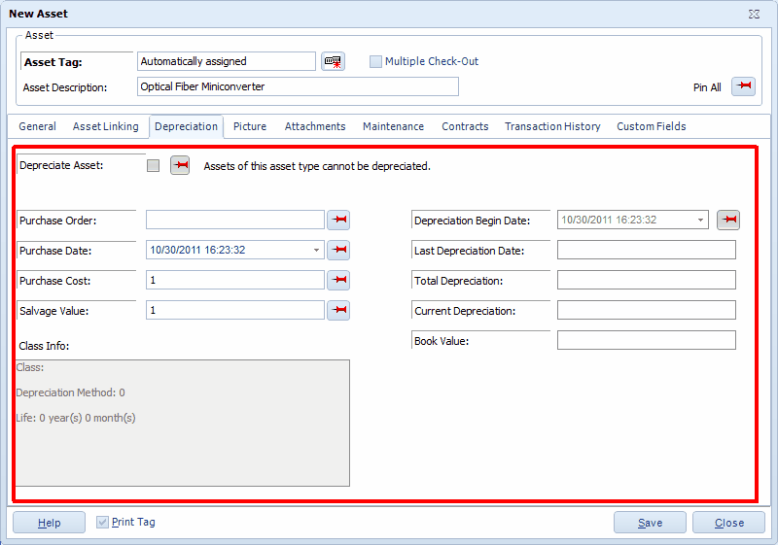
Task: Click the barcode icon beside Asset Tag
Action: coord(333,61)
